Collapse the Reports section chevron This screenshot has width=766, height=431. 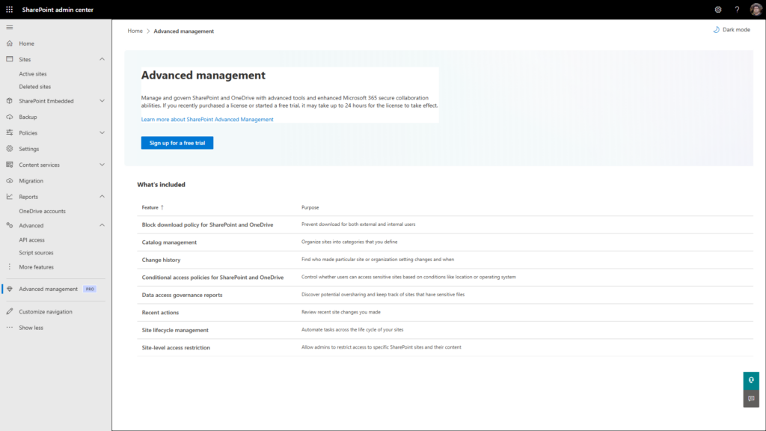pyautogui.click(x=102, y=197)
